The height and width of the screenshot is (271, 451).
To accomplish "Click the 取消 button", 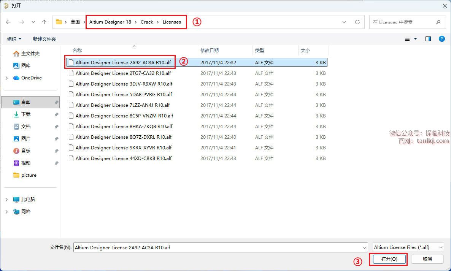I will point(427,259).
